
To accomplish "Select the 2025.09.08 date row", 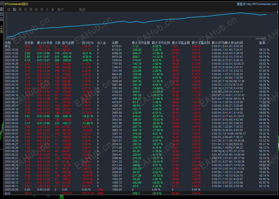I will (11, 116).
